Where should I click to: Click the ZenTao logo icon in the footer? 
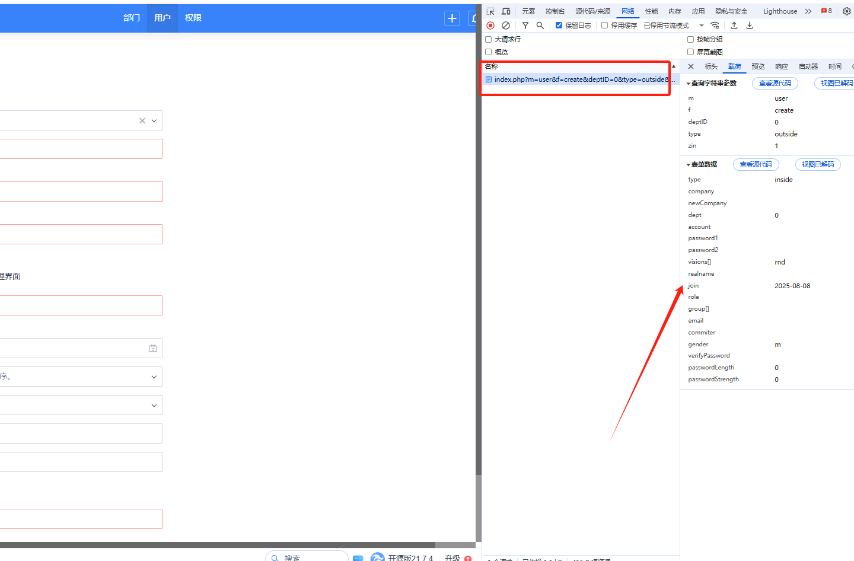tap(377, 557)
